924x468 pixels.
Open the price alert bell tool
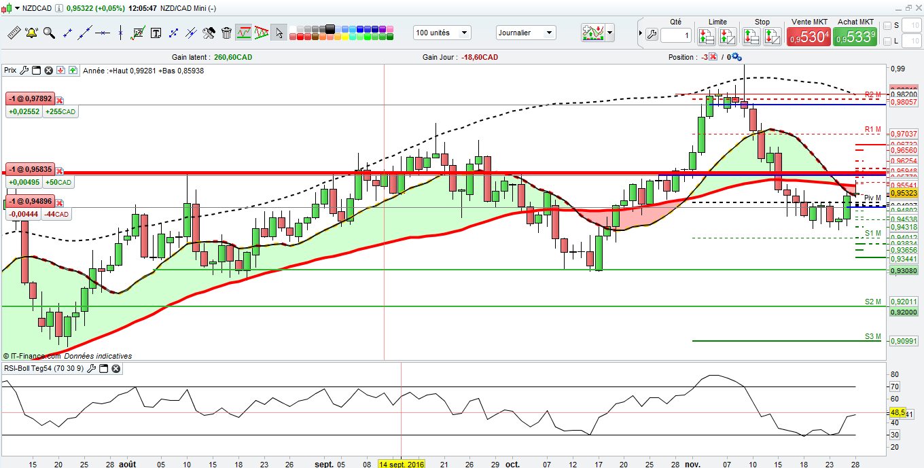(x=31, y=33)
